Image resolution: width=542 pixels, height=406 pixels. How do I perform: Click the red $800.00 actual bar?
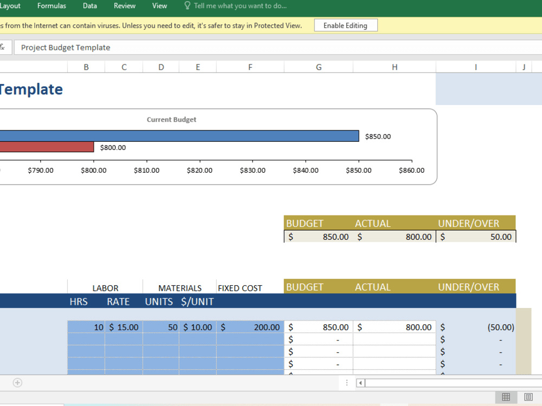click(47, 147)
